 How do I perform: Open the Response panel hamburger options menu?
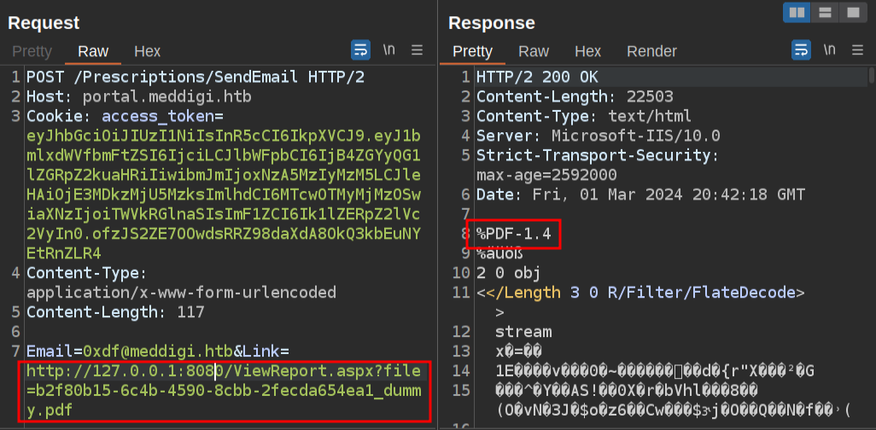click(857, 50)
